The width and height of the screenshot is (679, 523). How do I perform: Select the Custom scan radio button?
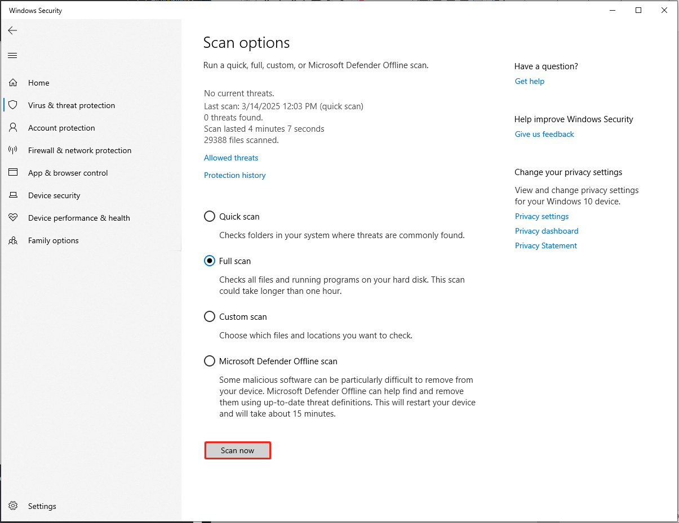(210, 317)
